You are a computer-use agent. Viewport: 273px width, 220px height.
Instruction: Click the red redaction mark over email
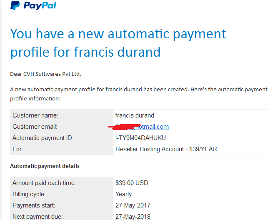tap(125, 127)
